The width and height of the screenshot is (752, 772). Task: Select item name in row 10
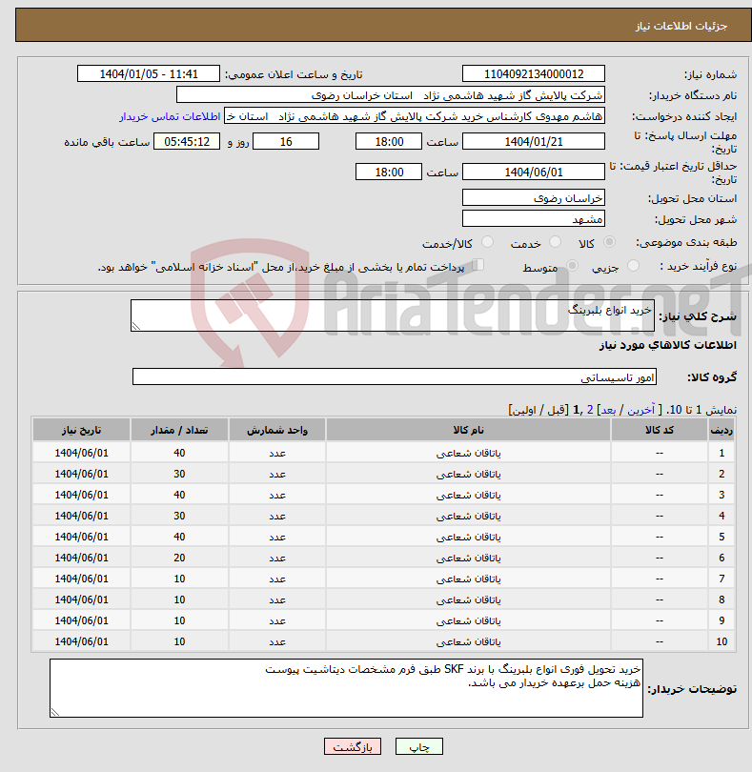tap(468, 642)
